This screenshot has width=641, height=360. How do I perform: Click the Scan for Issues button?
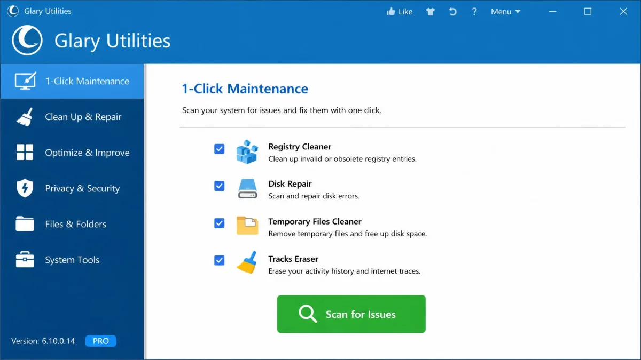(x=351, y=314)
